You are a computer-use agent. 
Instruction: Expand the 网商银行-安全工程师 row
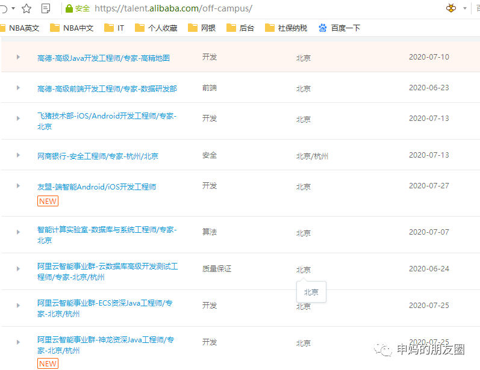[x=18, y=155]
